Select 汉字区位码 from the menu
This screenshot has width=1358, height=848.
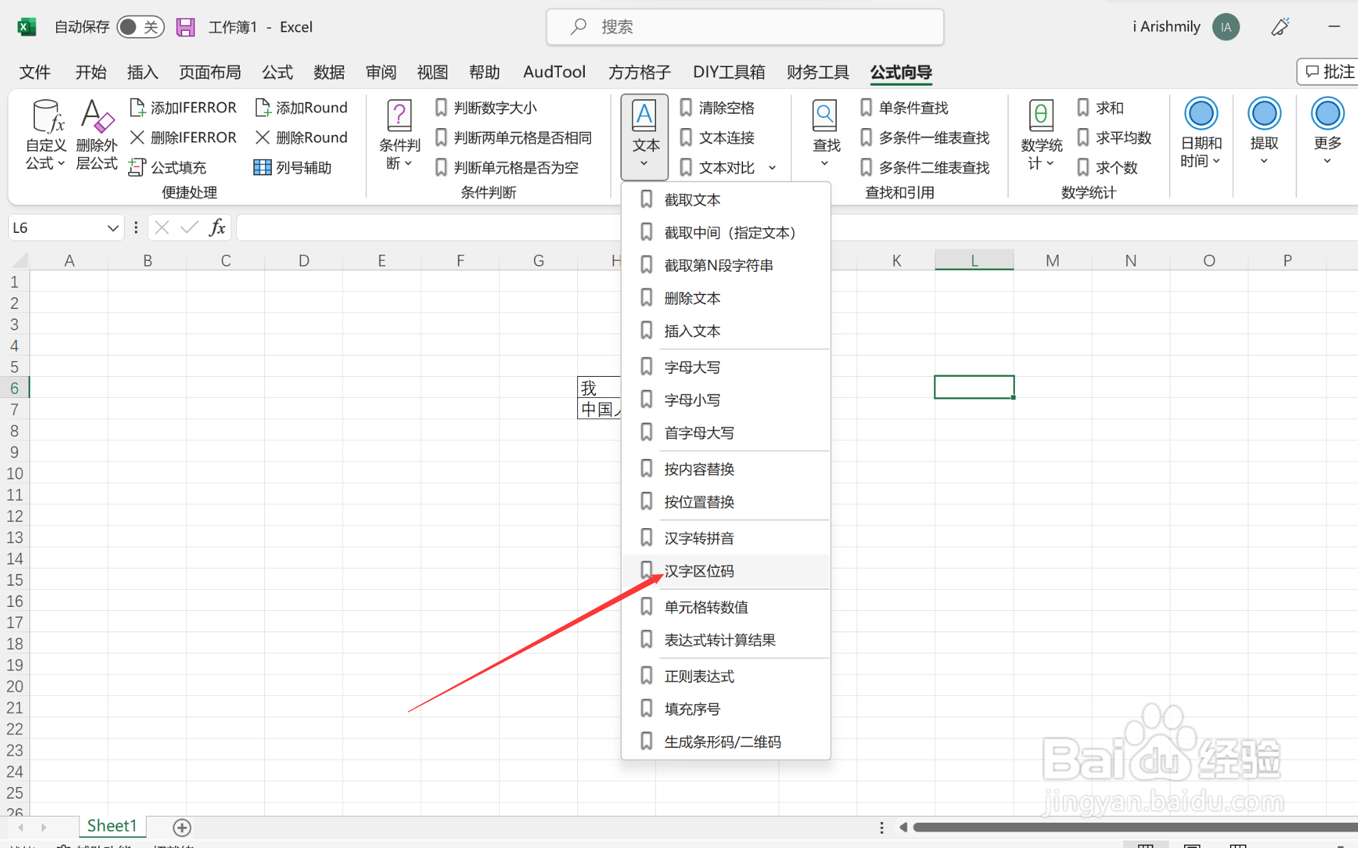point(699,571)
